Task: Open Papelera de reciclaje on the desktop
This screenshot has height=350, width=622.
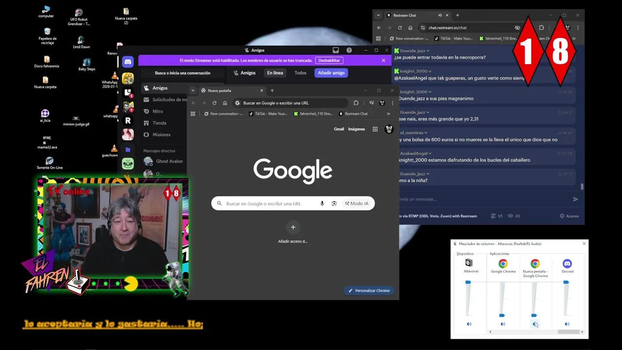Action: click(x=47, y=36)
